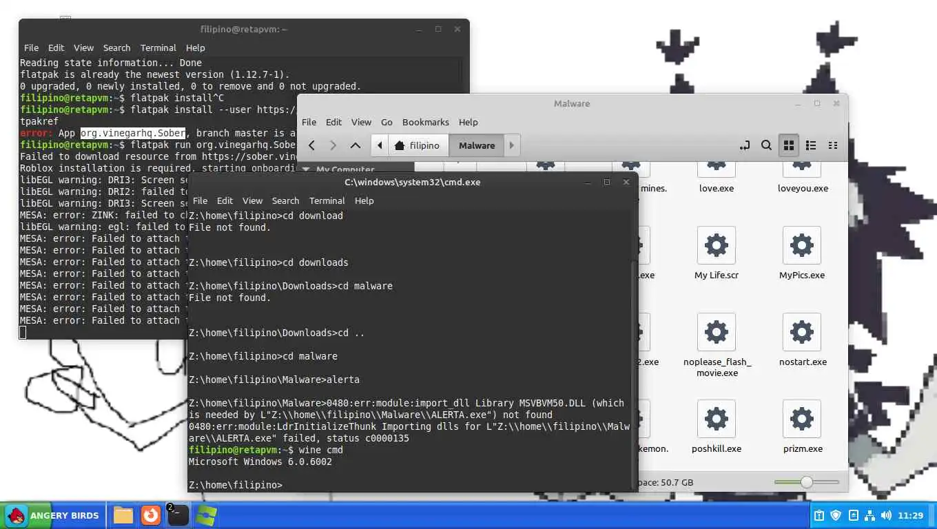The width and height of the screenshot is (937, 529).
Task: Open Go menu in Malware window
Action: [x=387, y=122]
